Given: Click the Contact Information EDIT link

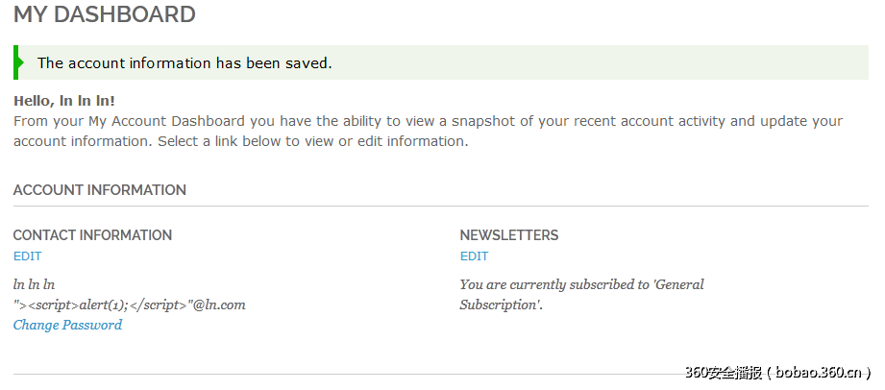Looking at the screenshot, I should click(27, 256).
